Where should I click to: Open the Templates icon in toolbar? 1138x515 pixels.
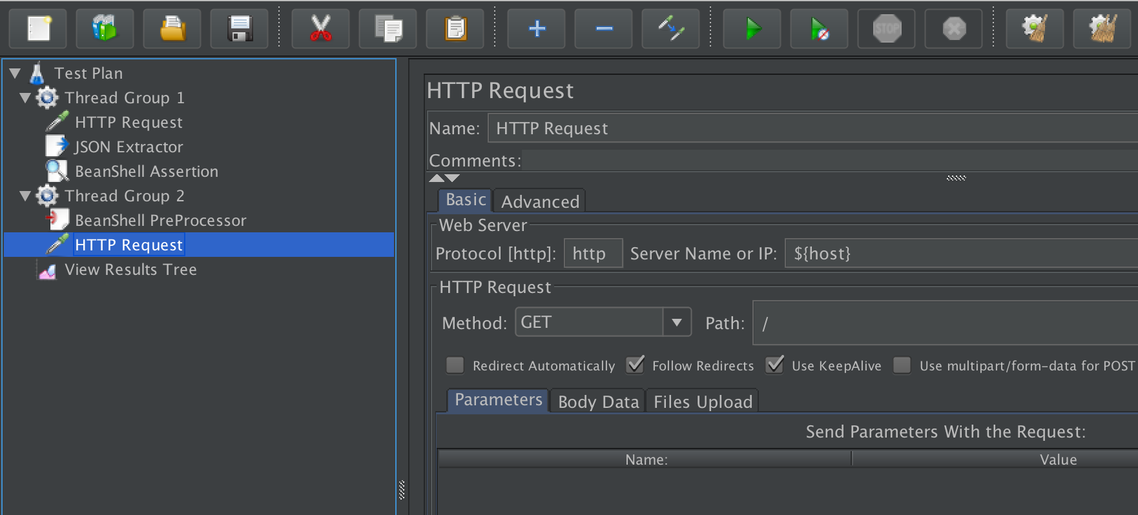[x=105, y=28]
